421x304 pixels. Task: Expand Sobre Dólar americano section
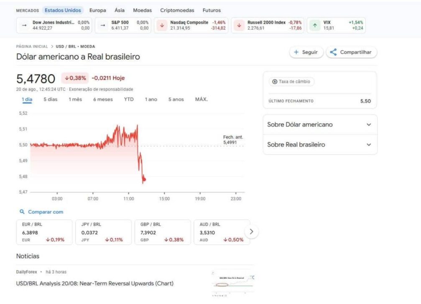click(320, 125)
